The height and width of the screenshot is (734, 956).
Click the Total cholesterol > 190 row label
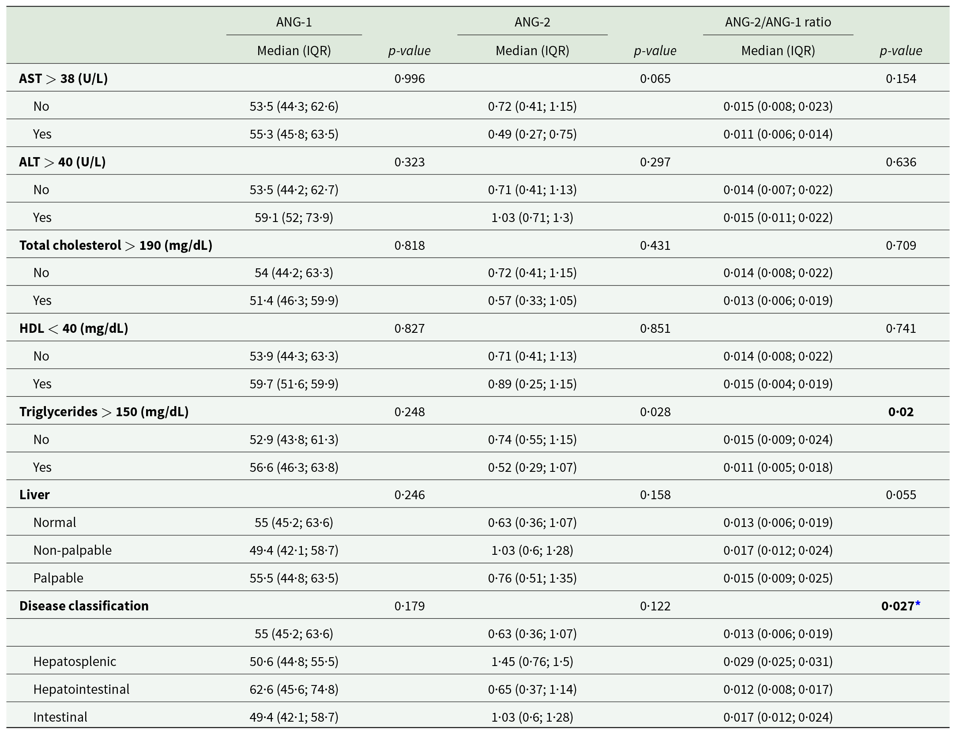click(116, 245)
